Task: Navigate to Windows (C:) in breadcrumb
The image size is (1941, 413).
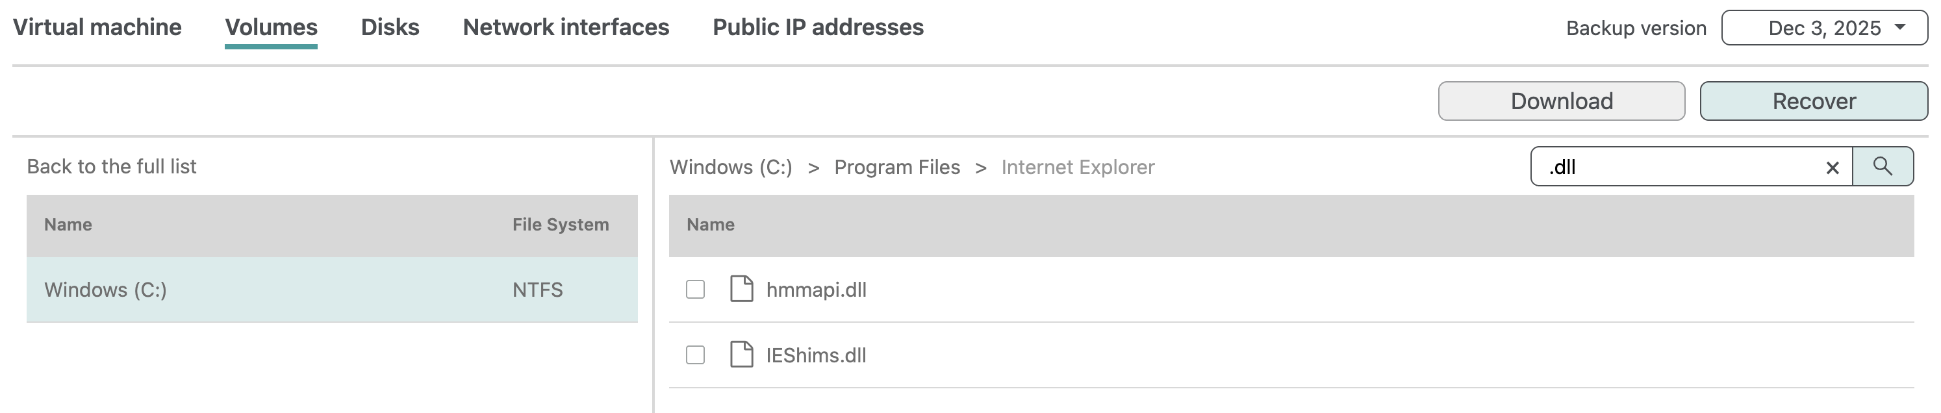Action: pos(730,168)
